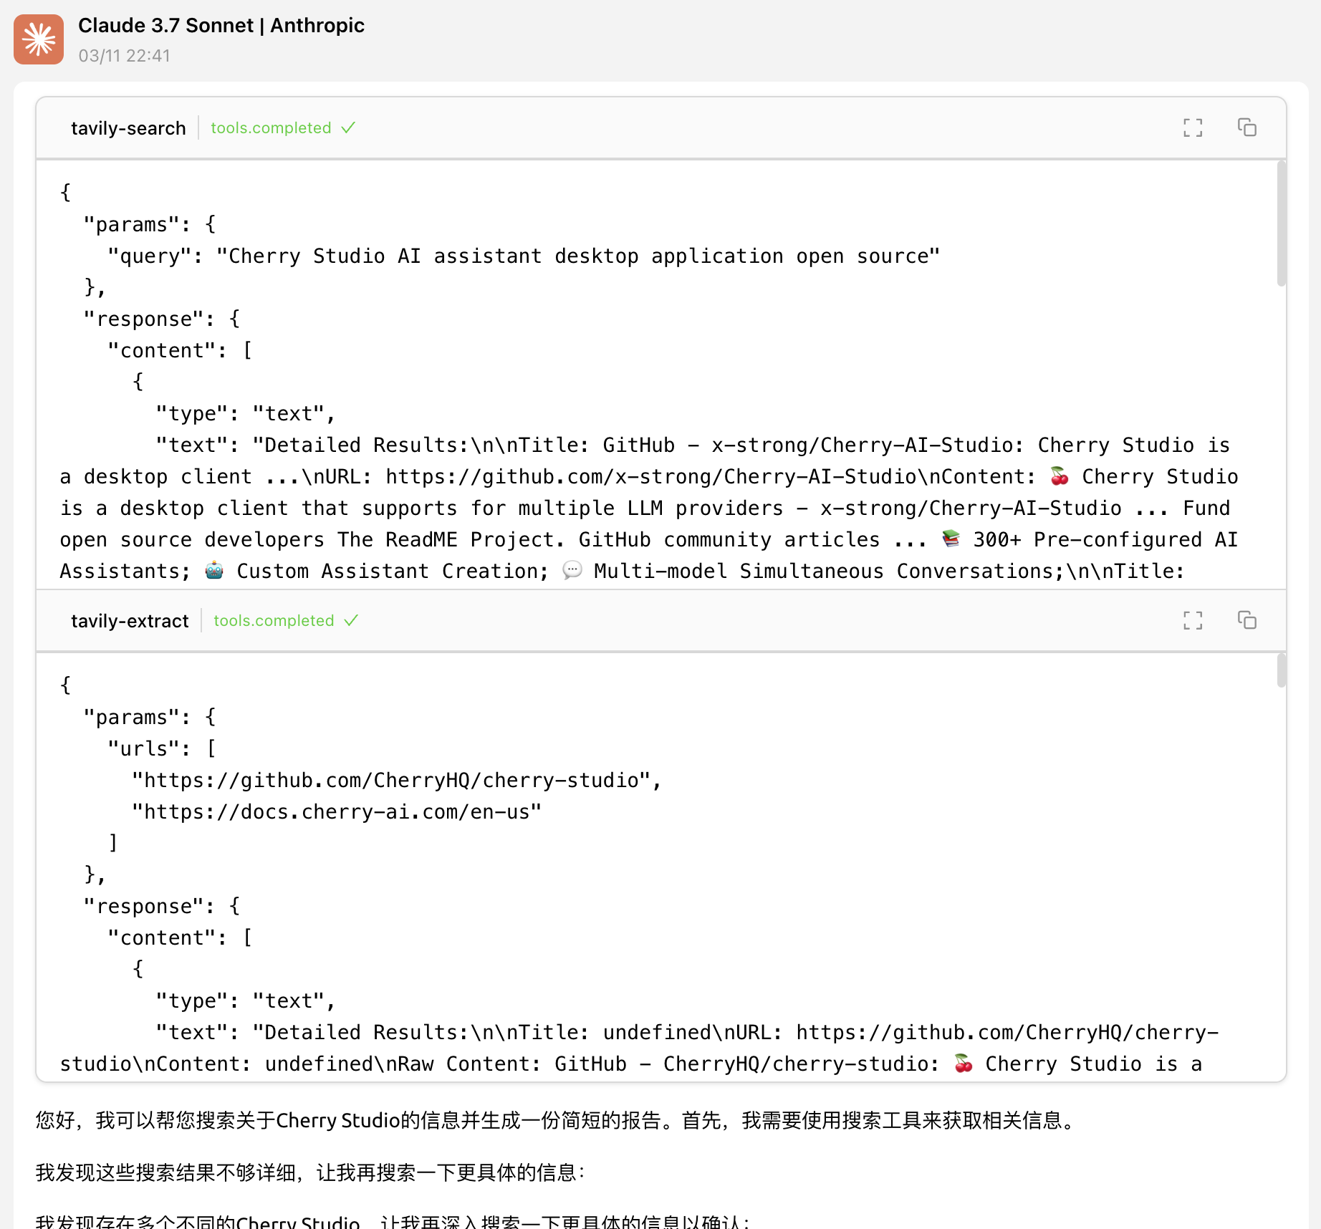
Task: Copy the tavily-extract tool output
Action: coord(1247,620)
